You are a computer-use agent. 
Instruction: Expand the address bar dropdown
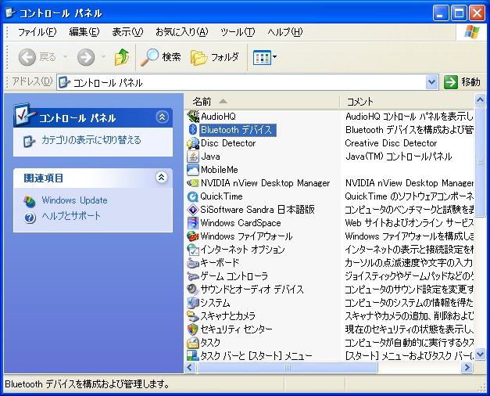(431, 82)
